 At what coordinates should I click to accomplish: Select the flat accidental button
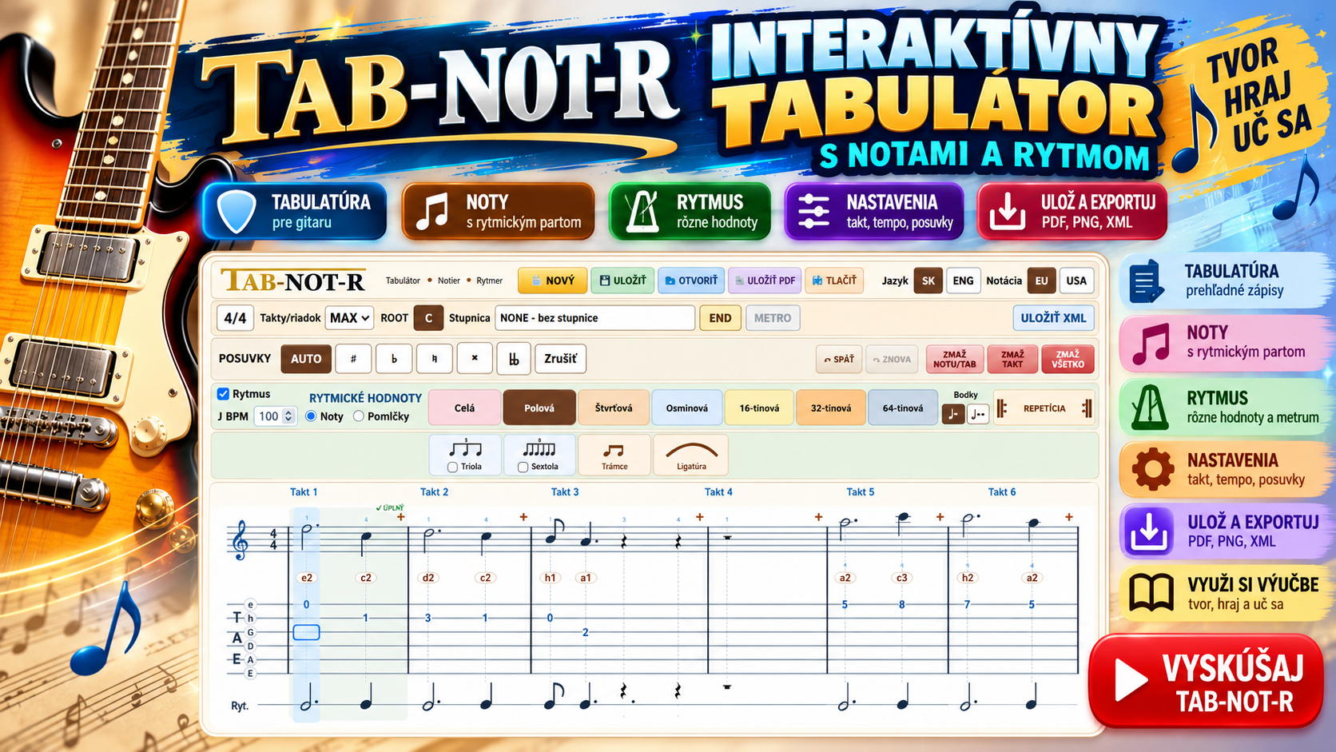(x=394, y=359)
